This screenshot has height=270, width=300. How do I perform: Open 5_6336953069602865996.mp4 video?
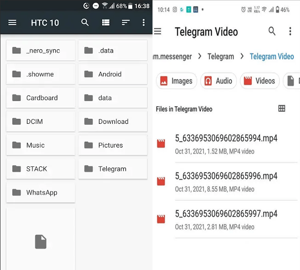click(x=227, y=182)
